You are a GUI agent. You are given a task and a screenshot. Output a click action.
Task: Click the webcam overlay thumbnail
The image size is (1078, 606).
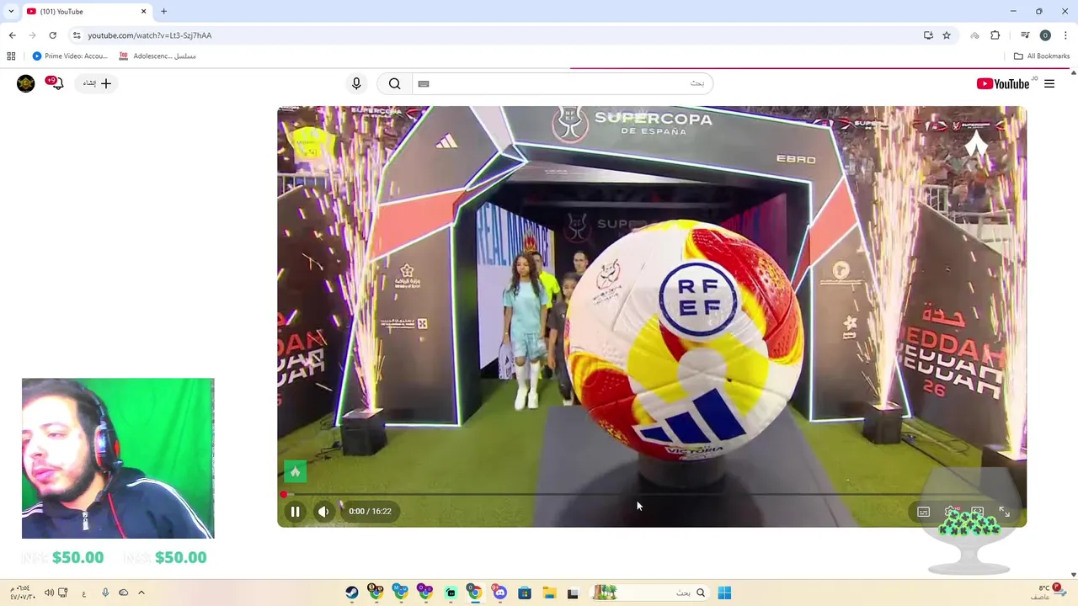click(x=118, y=458)
